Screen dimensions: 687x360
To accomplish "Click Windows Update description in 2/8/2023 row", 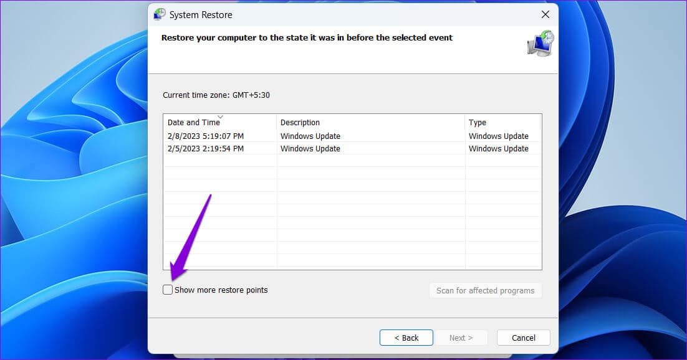I will click(310, 136).
